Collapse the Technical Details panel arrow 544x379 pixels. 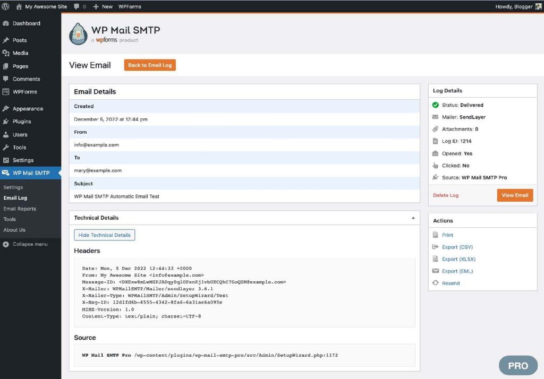point(413,218)
